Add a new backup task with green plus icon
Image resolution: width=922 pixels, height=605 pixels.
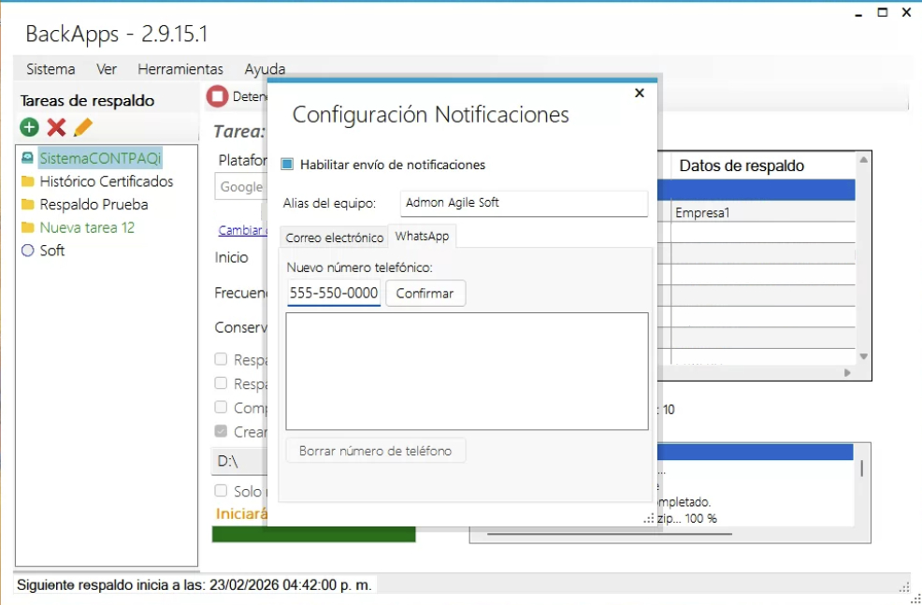pos(29,127)
